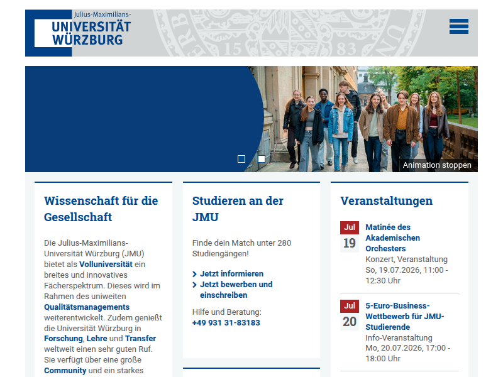
Task: Open 5-Euro-Business-Wettbewerb event link
Action: pyautogui.click(x=405, y=317)
